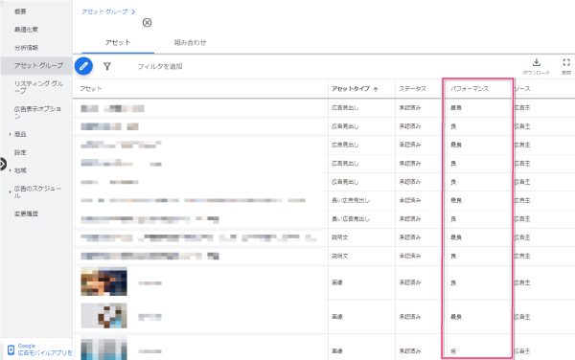Click the breadcrumb chevron after アセットグループ

pos(133,12)
